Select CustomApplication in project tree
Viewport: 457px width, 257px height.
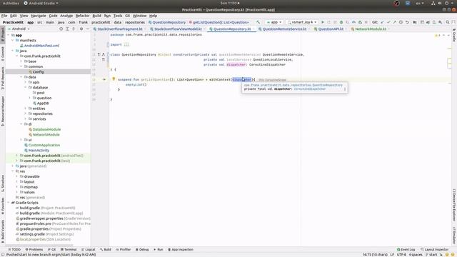pos(44,145)
